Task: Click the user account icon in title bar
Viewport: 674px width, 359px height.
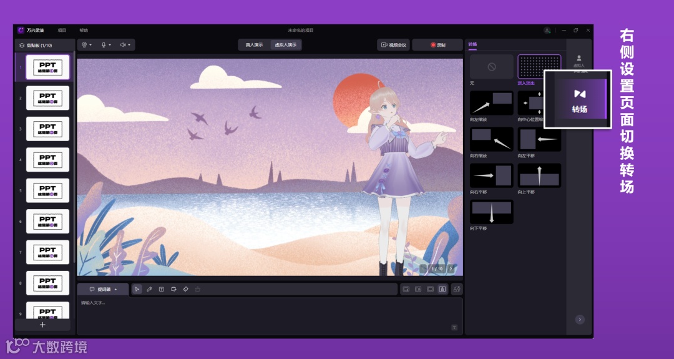Action: click(547, 31)
